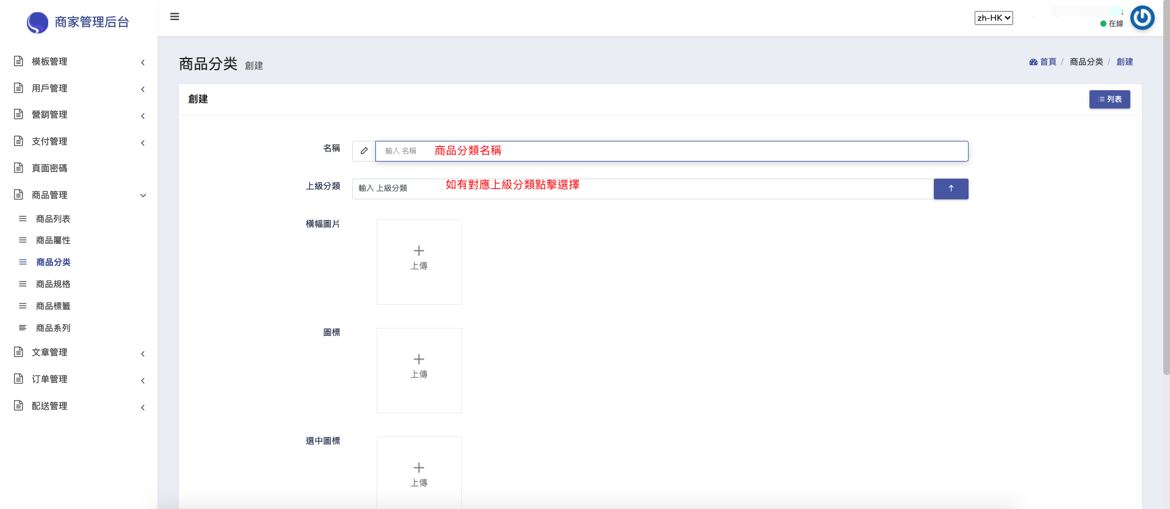Viewport: 1170px width, 509px height.
Task: Open the zh-HK language dropdown
Action: pyautogui.click(x=994, y=18)
